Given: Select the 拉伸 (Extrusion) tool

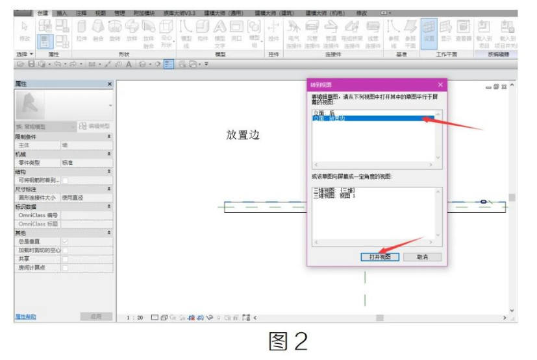Looking at the screenshot, I should click(82, 30).
